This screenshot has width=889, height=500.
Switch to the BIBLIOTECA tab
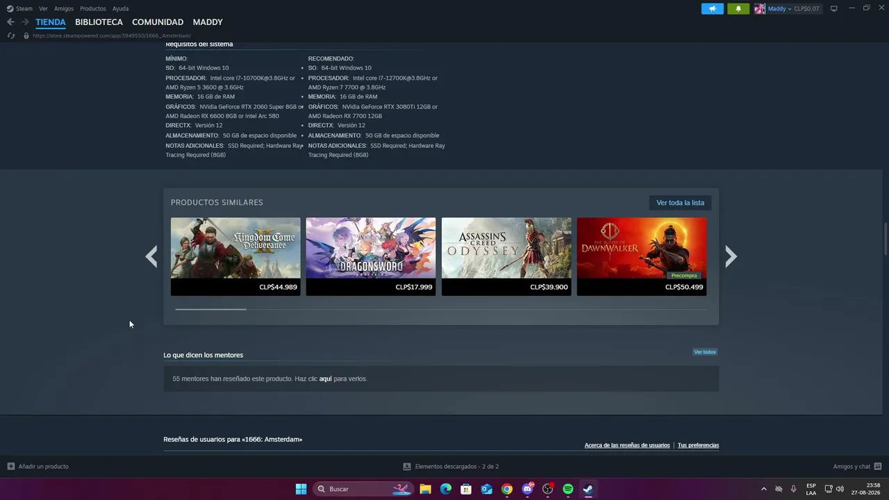[x=99, y=22]
